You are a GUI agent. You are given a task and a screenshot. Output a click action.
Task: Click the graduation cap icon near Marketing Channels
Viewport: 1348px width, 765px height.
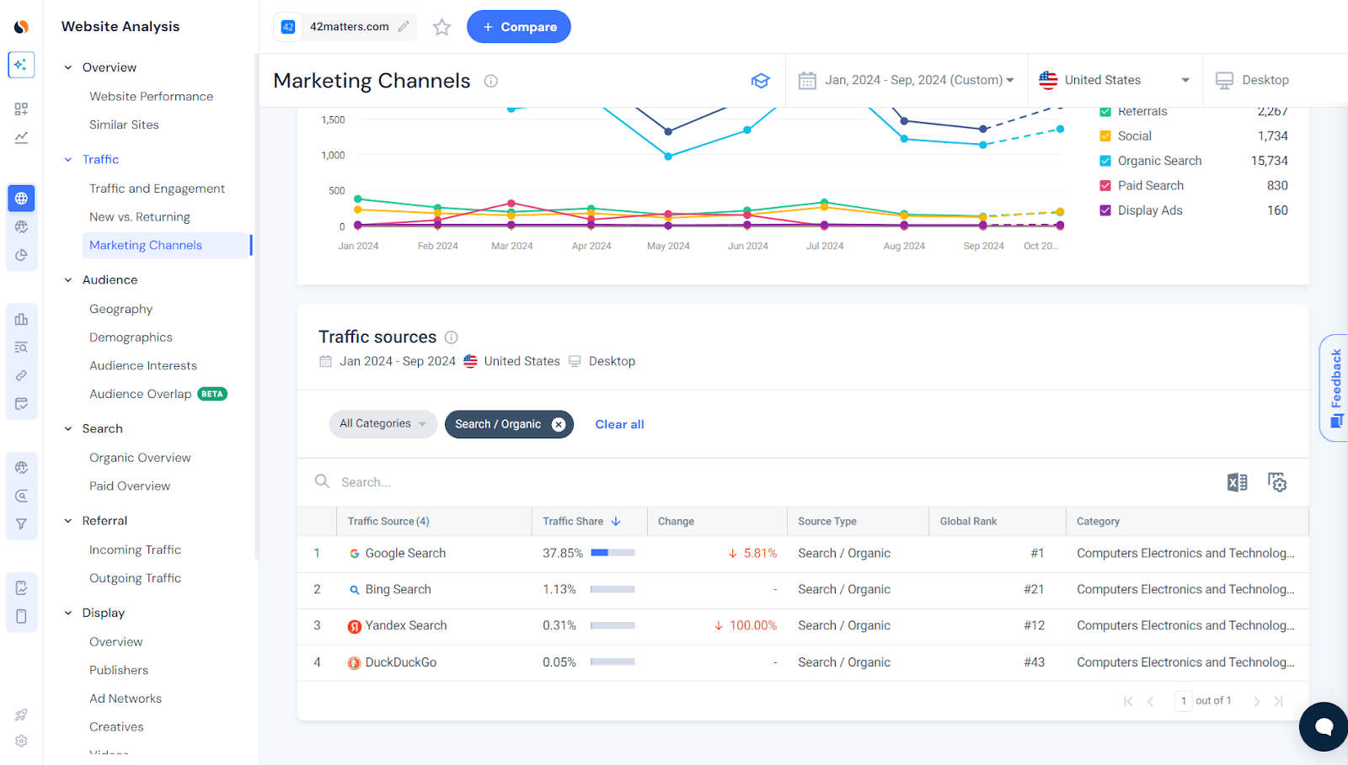[761, 80]
